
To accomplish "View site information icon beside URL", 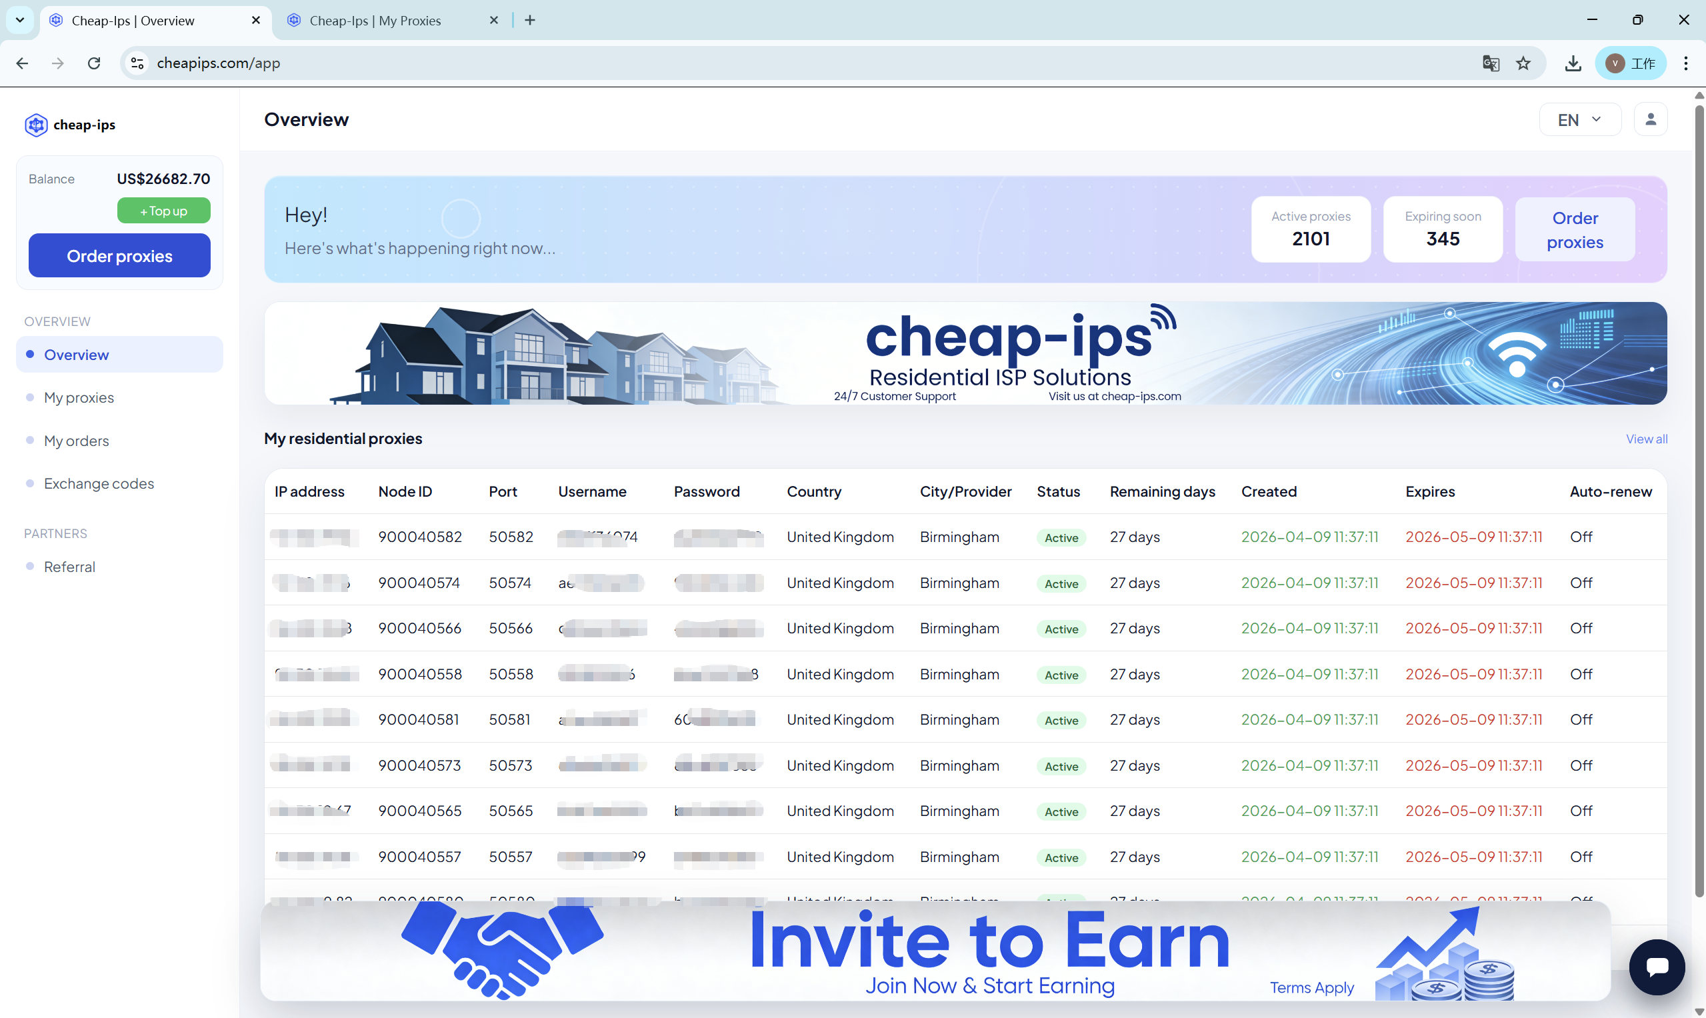I will [x=137, y=63].
